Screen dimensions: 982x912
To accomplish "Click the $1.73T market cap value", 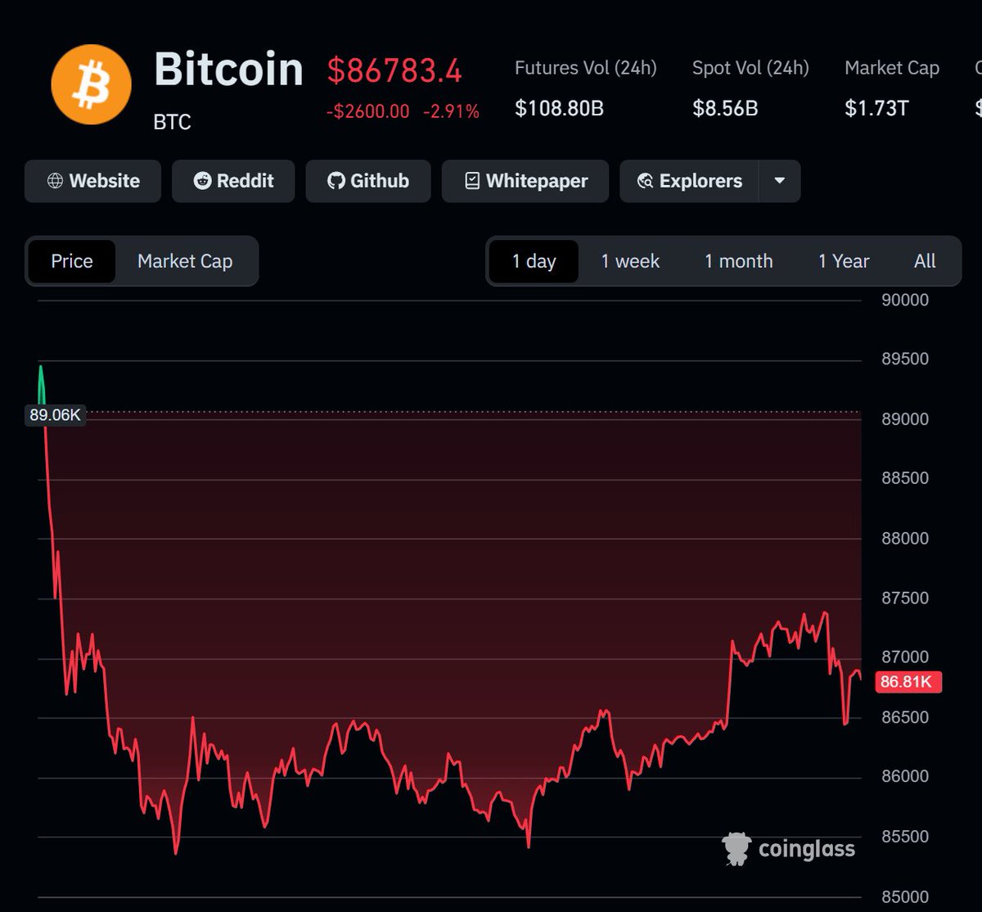I will click(x=876, y=108).
